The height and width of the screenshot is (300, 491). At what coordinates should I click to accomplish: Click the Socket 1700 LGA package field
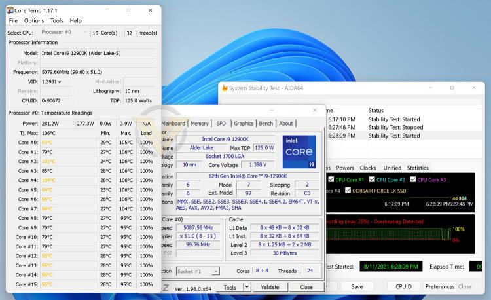coord(225,156)
